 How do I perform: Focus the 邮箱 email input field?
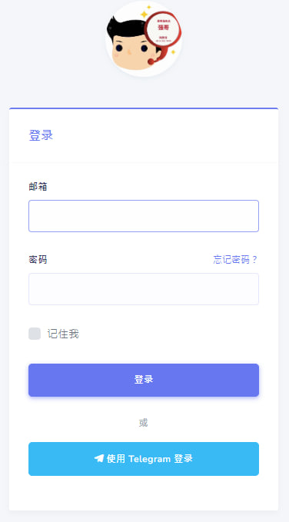(144, 216)
